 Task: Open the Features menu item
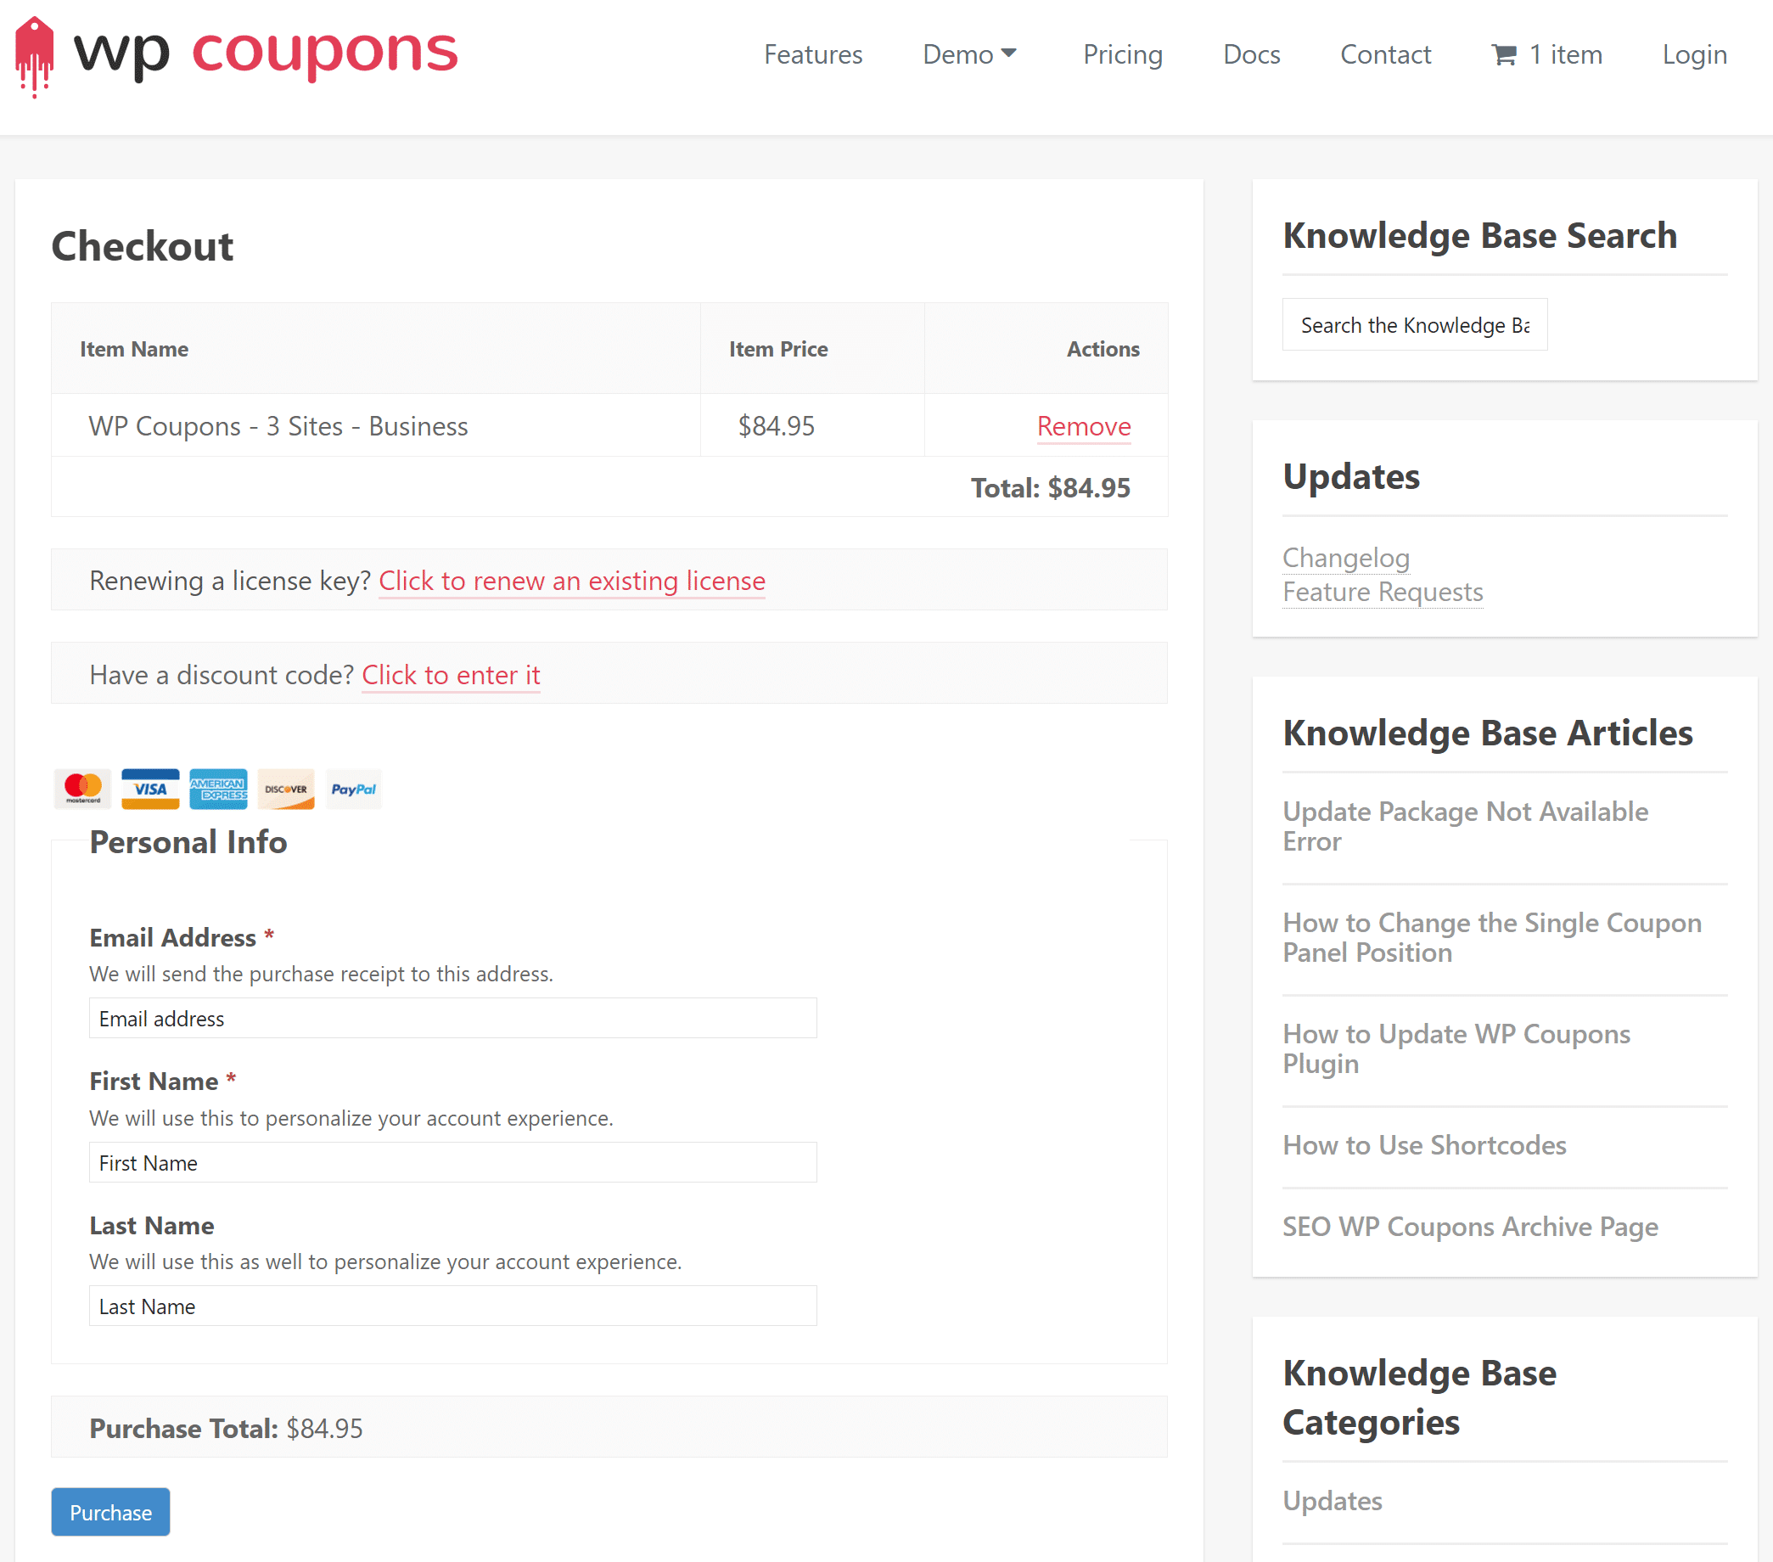click(x=813, y=54)
